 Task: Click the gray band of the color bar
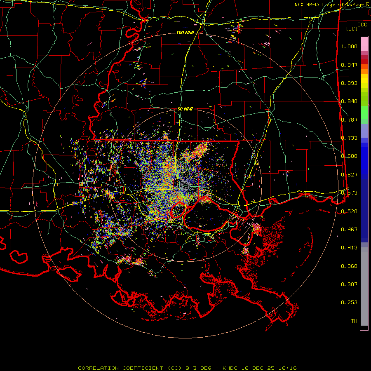click(364, 286)
